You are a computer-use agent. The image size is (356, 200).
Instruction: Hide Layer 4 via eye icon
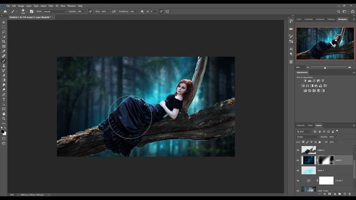pos(298,171)
